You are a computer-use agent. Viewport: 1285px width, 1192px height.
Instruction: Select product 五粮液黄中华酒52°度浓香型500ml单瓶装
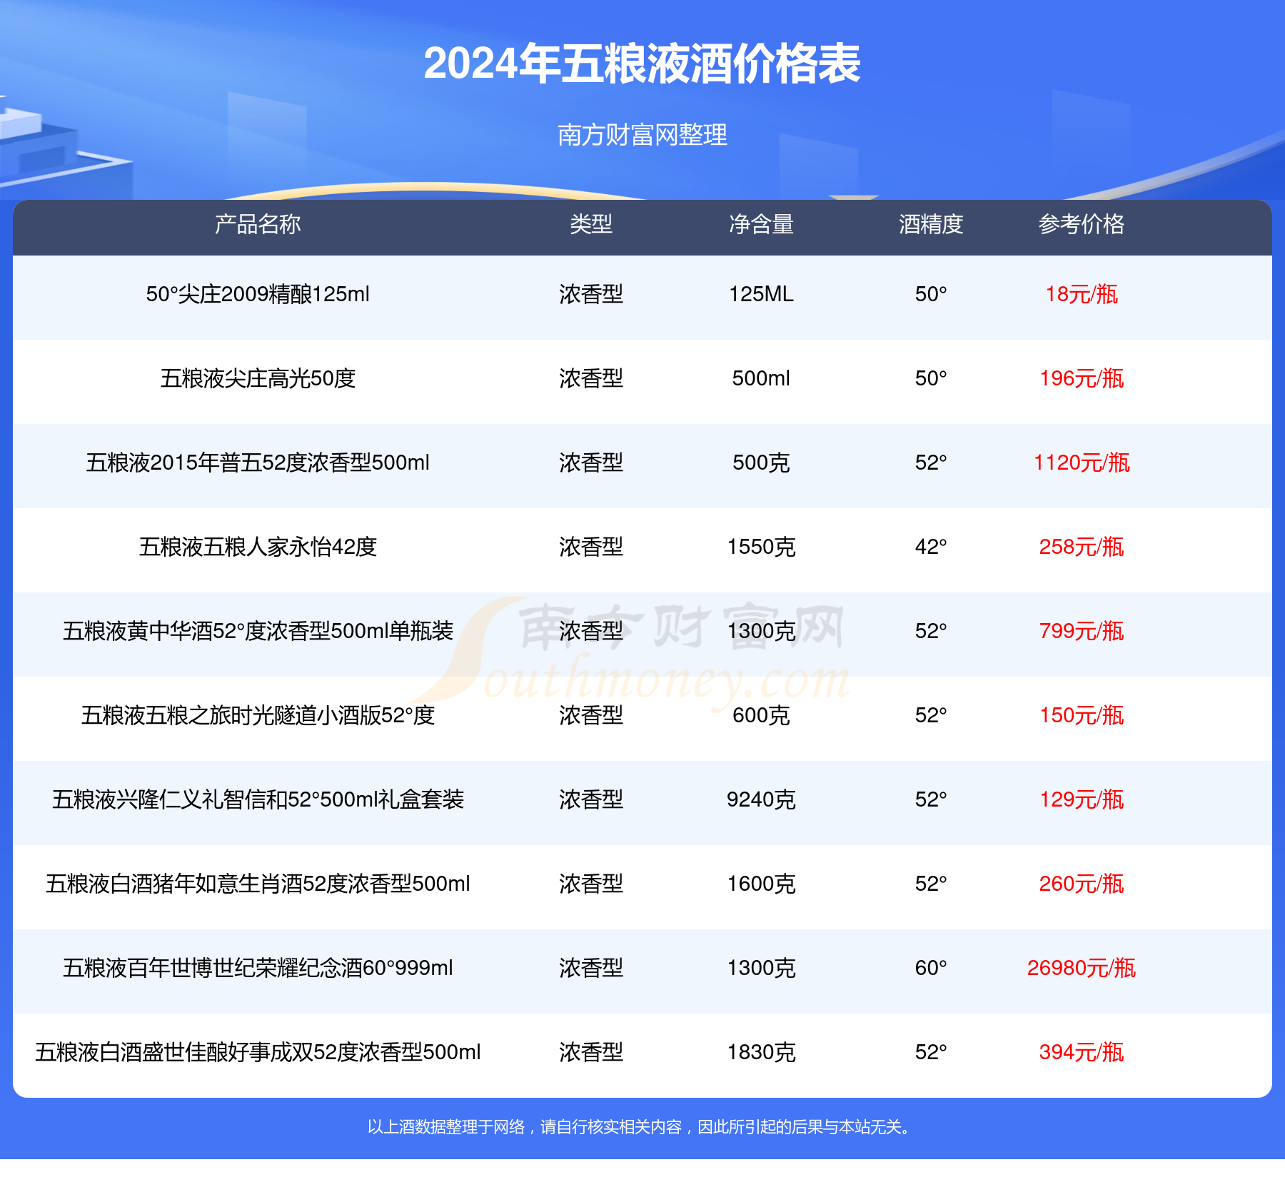tap(258, 631)
